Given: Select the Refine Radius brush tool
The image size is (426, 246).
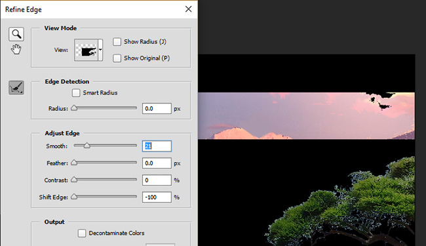Looking at the screenshot, I should tap(16, 88).
